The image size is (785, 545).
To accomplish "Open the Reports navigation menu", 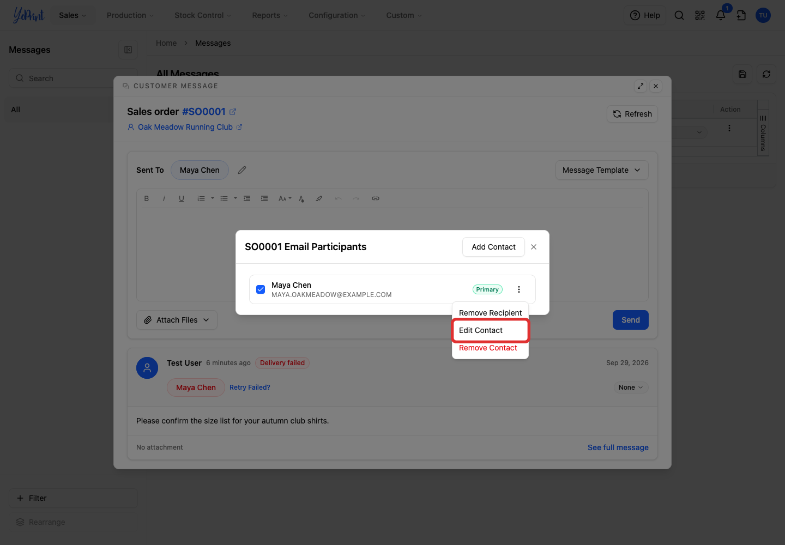I will click(x=270, y=15).
